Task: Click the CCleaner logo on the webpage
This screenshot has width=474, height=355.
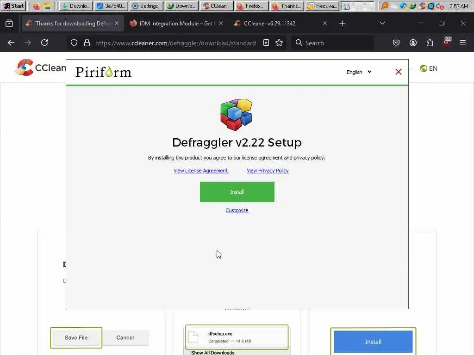Action: coord(41,67)
